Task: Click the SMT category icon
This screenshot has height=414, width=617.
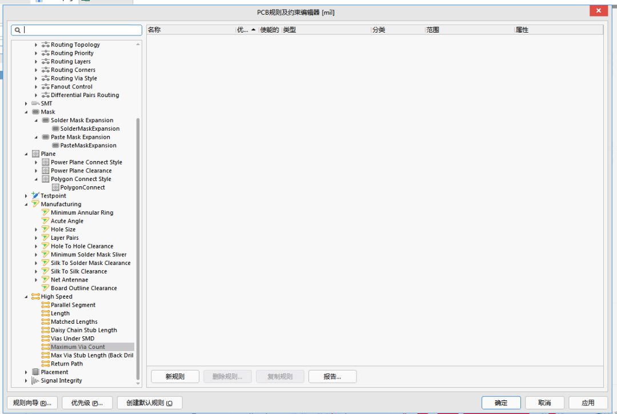Action: click(35, 103)
